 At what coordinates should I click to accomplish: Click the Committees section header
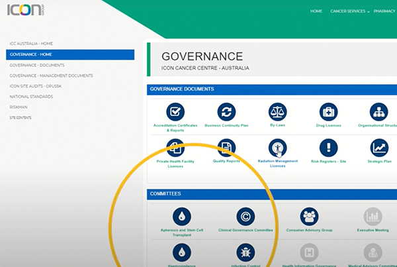click(x=272, y=194)
